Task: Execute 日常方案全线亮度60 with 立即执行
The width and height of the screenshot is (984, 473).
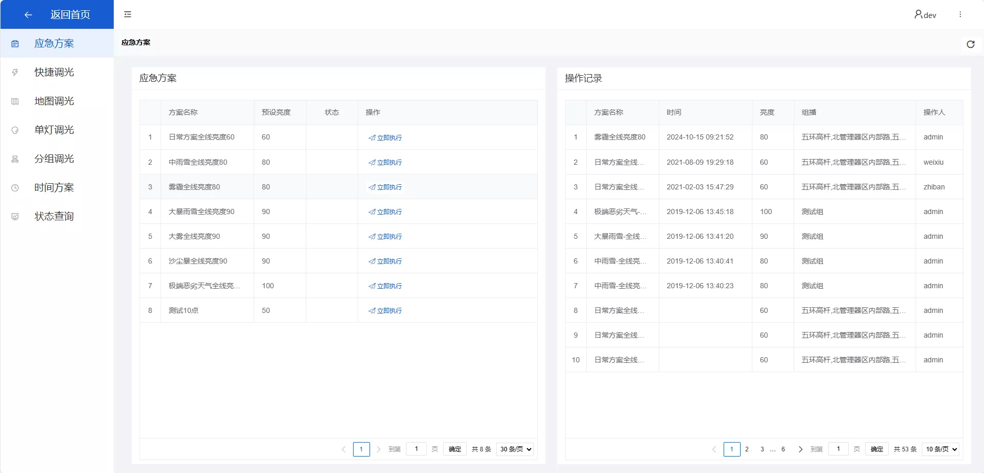Action: pyautogui.click(x=385, y=137)
